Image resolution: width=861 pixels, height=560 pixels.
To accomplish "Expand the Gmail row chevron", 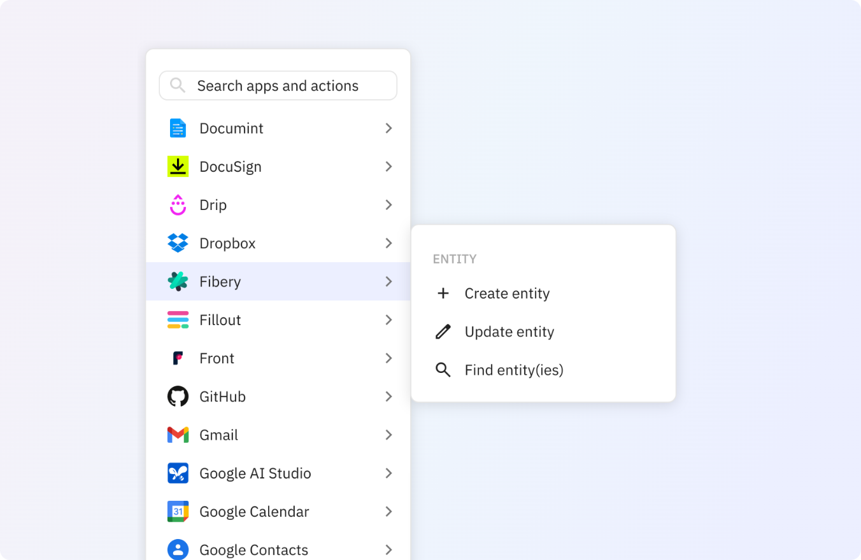I will pos(388,435).
